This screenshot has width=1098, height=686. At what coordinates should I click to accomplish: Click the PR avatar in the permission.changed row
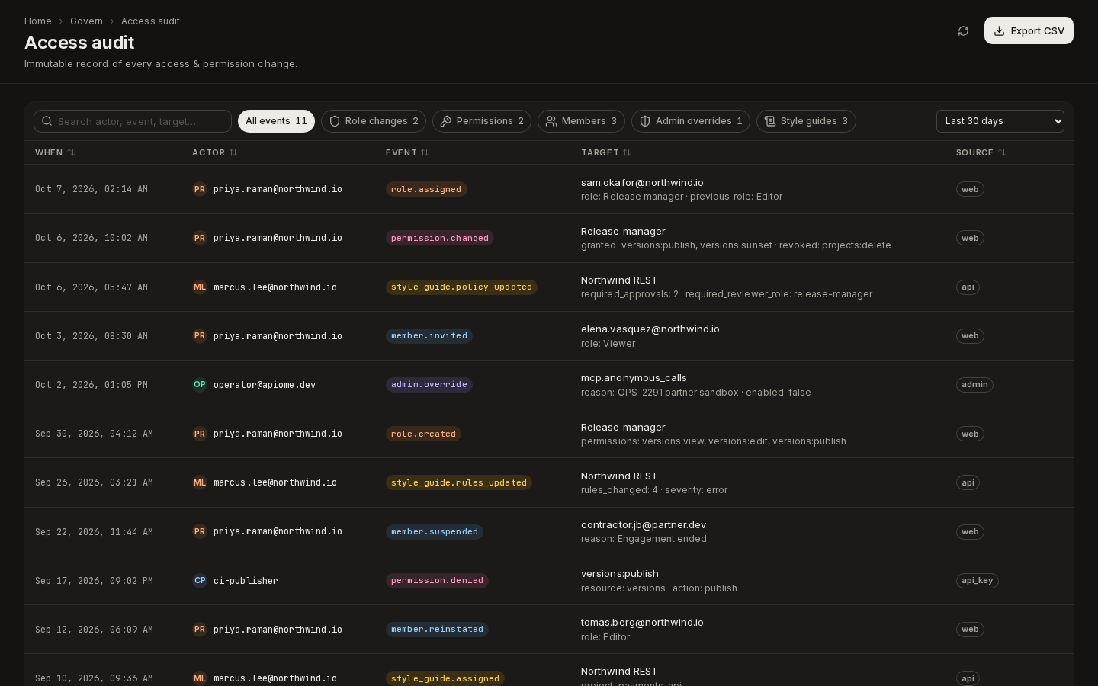click(200, 238)
